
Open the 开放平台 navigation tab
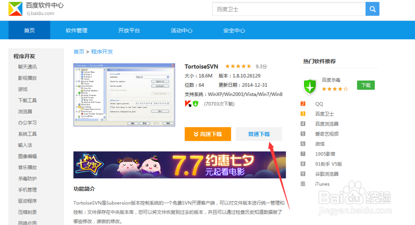tap(129, 30)
